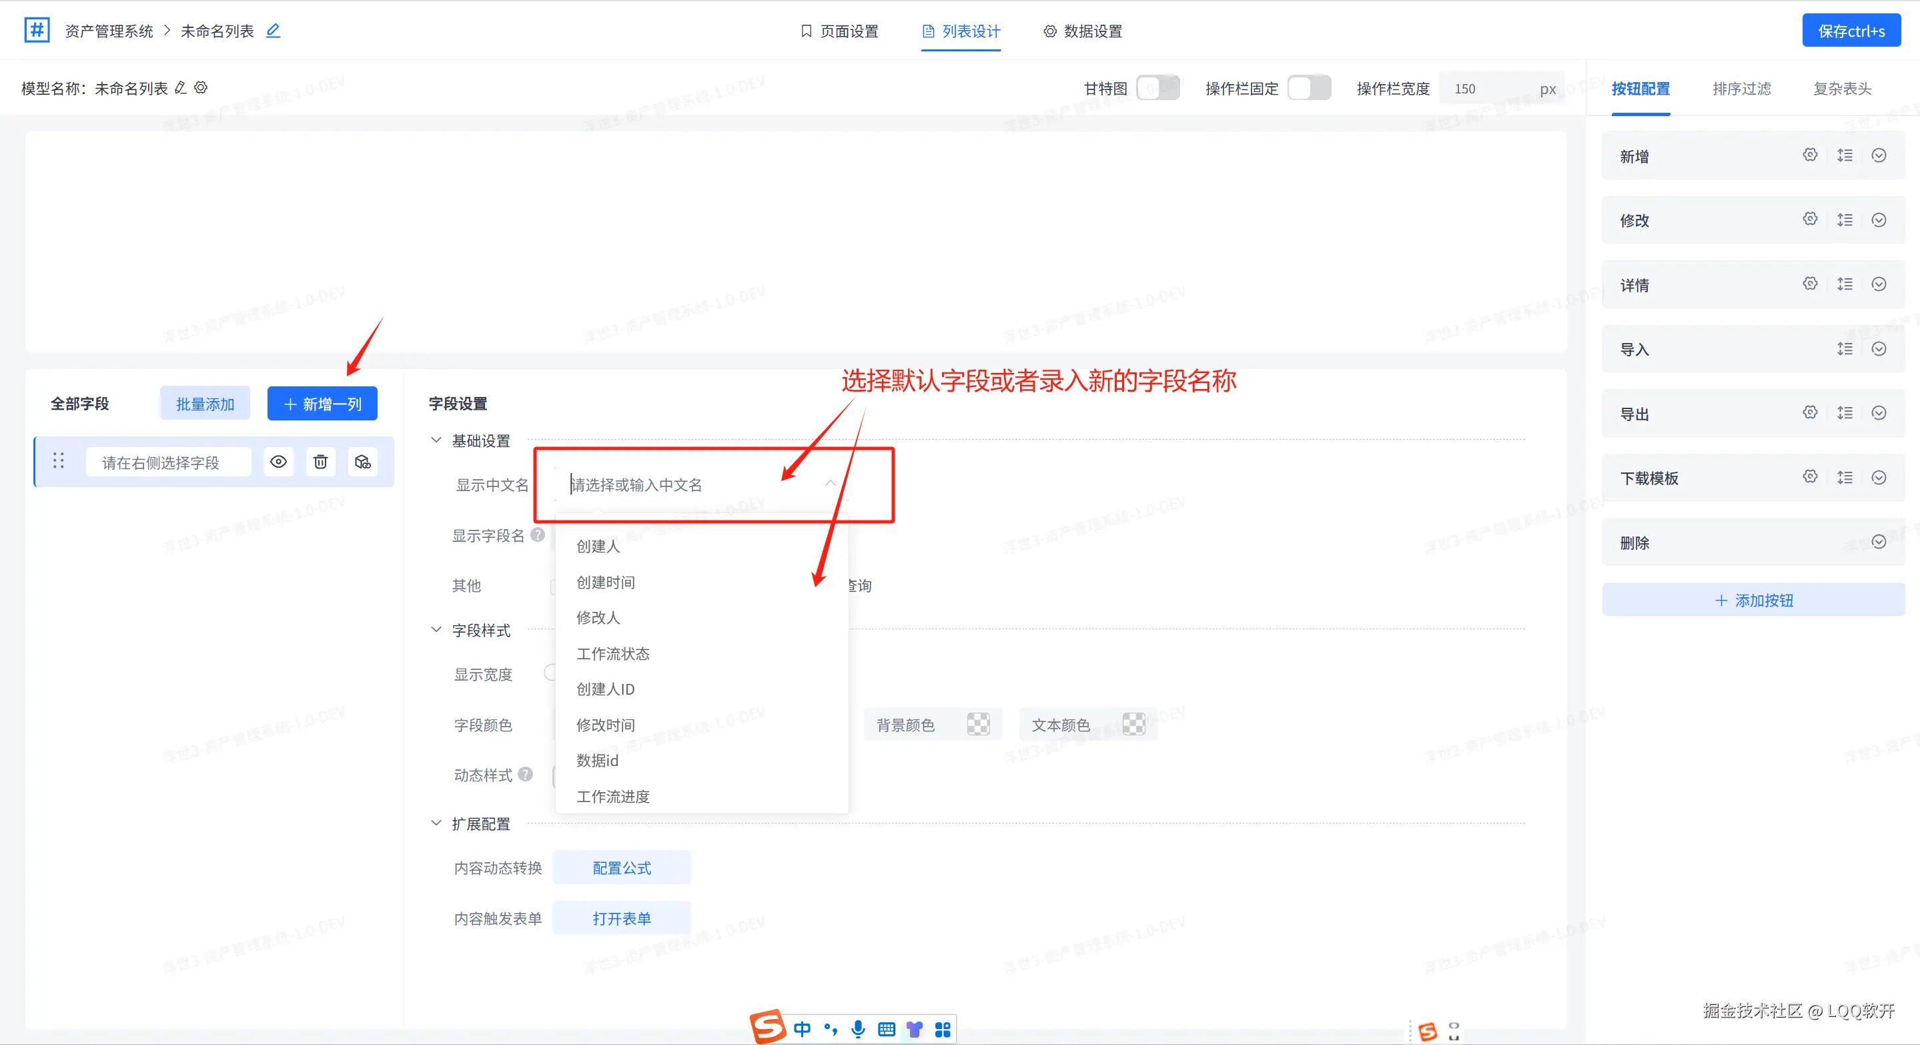Screen dimensions: 1920x1045
Task: Click the 配置公式 button
Action: pos(622,867)
